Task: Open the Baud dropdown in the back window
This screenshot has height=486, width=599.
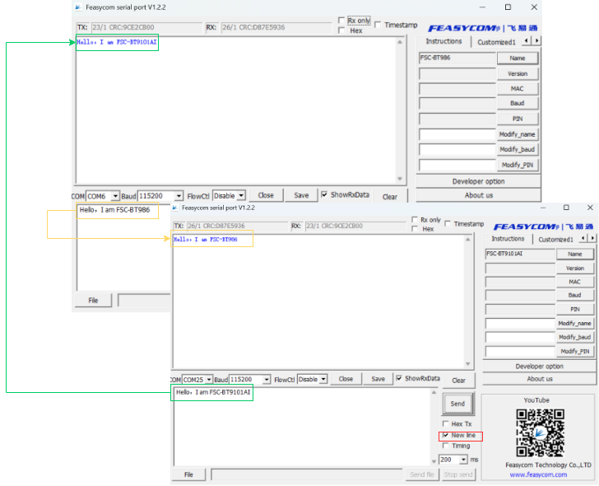Action: click(179, 196)
